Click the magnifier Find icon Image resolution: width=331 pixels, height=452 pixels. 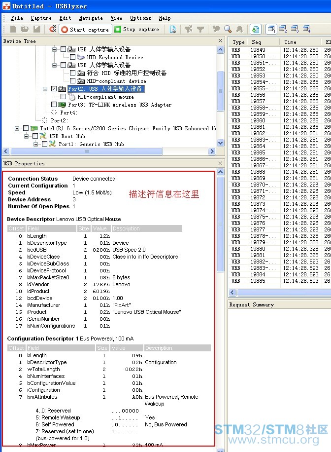click(228, 29)
